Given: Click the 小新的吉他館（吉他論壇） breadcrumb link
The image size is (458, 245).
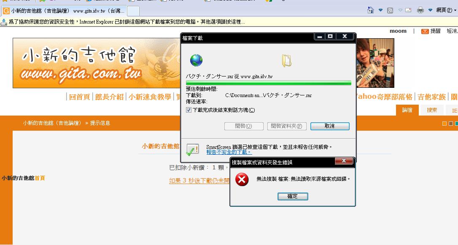Looking at the screenshot, I should click(x=53, y=123).
